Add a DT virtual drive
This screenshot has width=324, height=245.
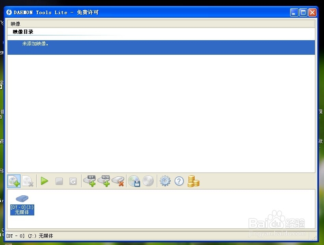(x=90, y=181)
